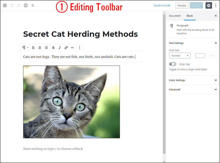Open the Font Size Normal dropdown

(x=180, y=56)
